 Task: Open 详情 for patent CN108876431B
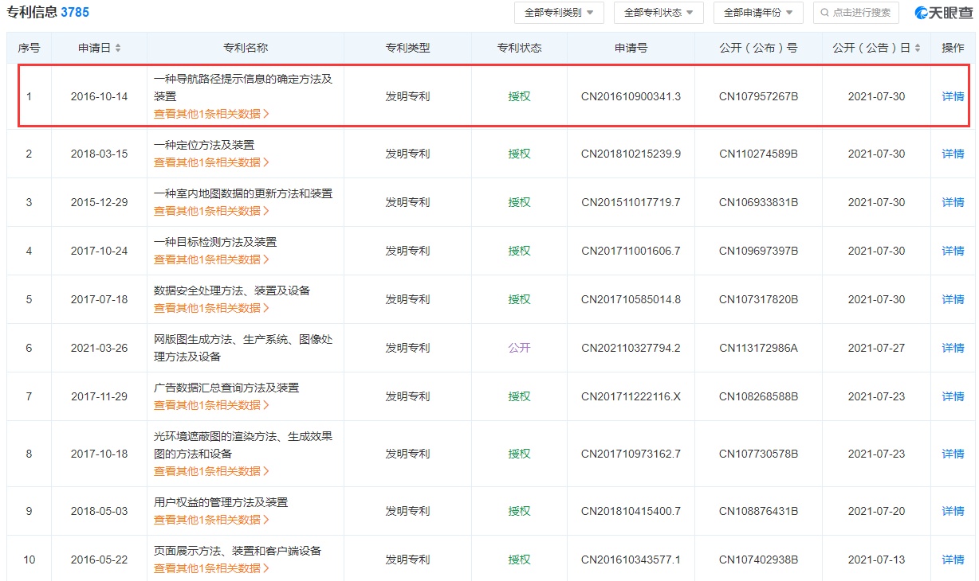[953, 511]
